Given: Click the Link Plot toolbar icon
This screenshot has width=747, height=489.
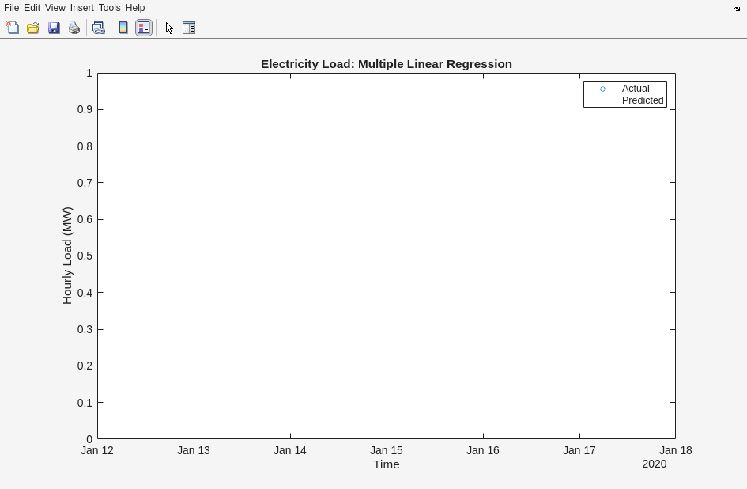Looking at the screenshot, I should click(99, 28).
